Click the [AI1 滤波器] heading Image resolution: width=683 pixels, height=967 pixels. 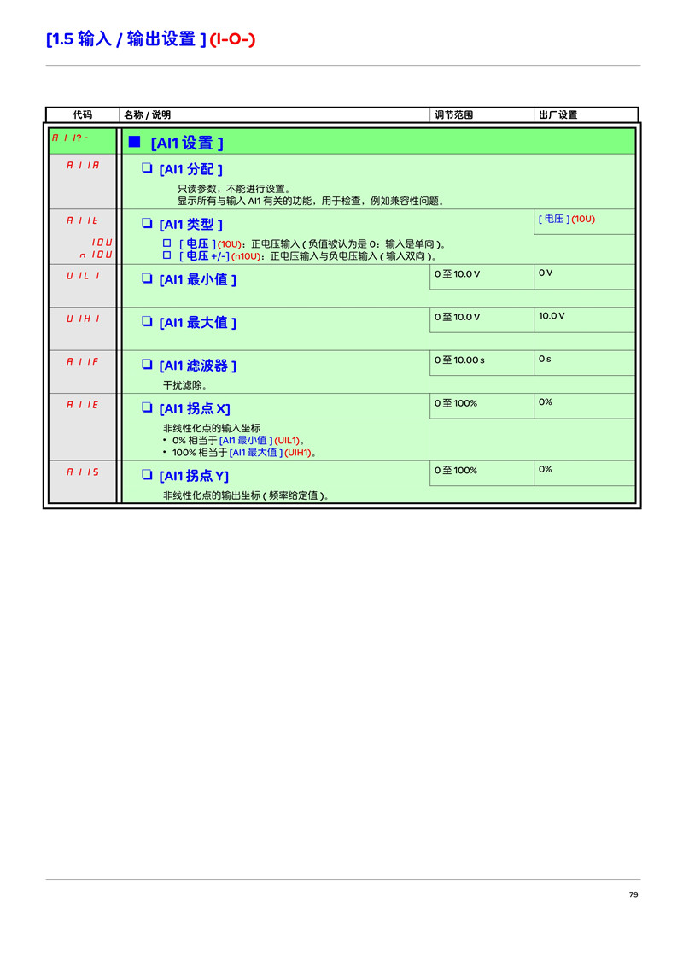[x=197, y=366]
